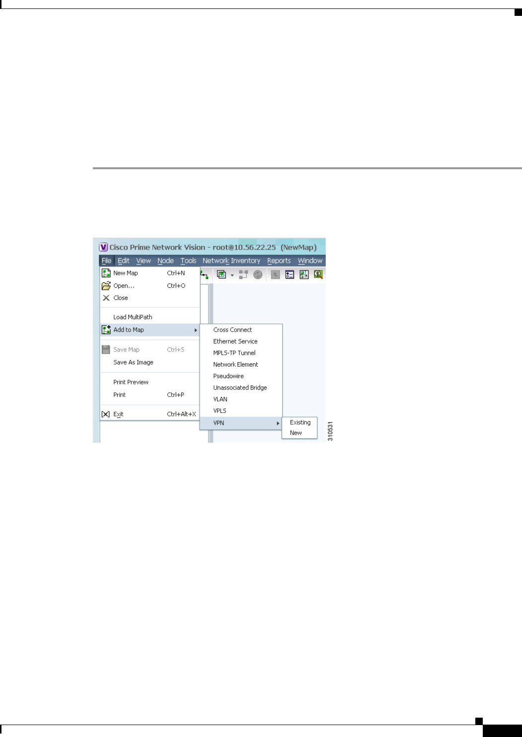This screenshot has width=522, height=737.
Task: Select VPN in Add to Map submenu
Action: click(241, 423)
